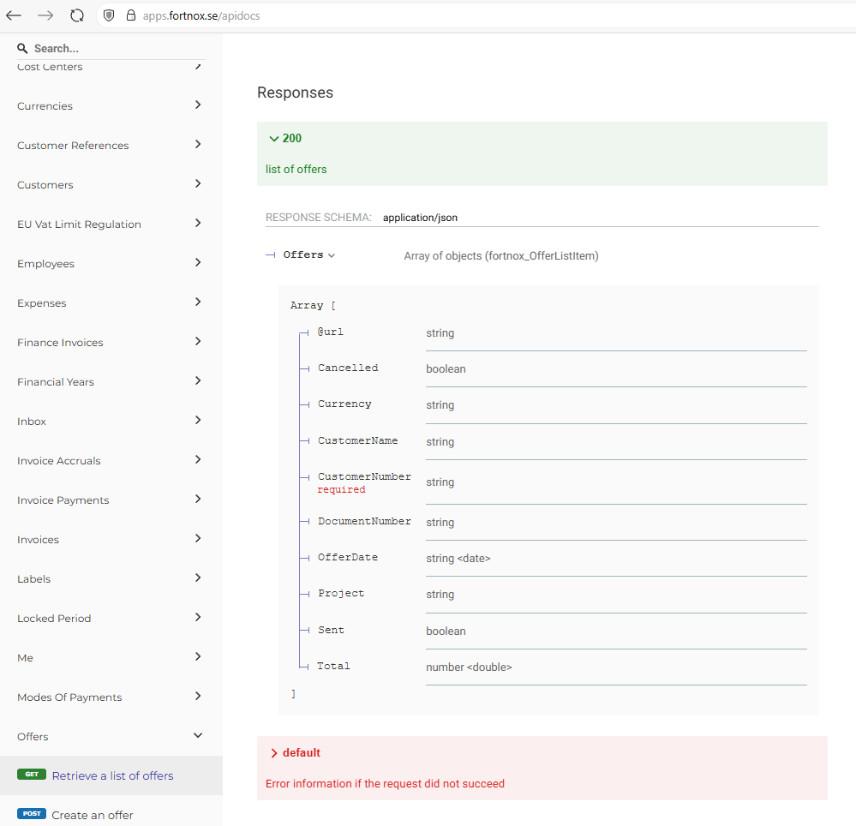Click the shield tracking protection icon
Screen dimensions: 856x826
pyautogui.click(x=109, y=15)
